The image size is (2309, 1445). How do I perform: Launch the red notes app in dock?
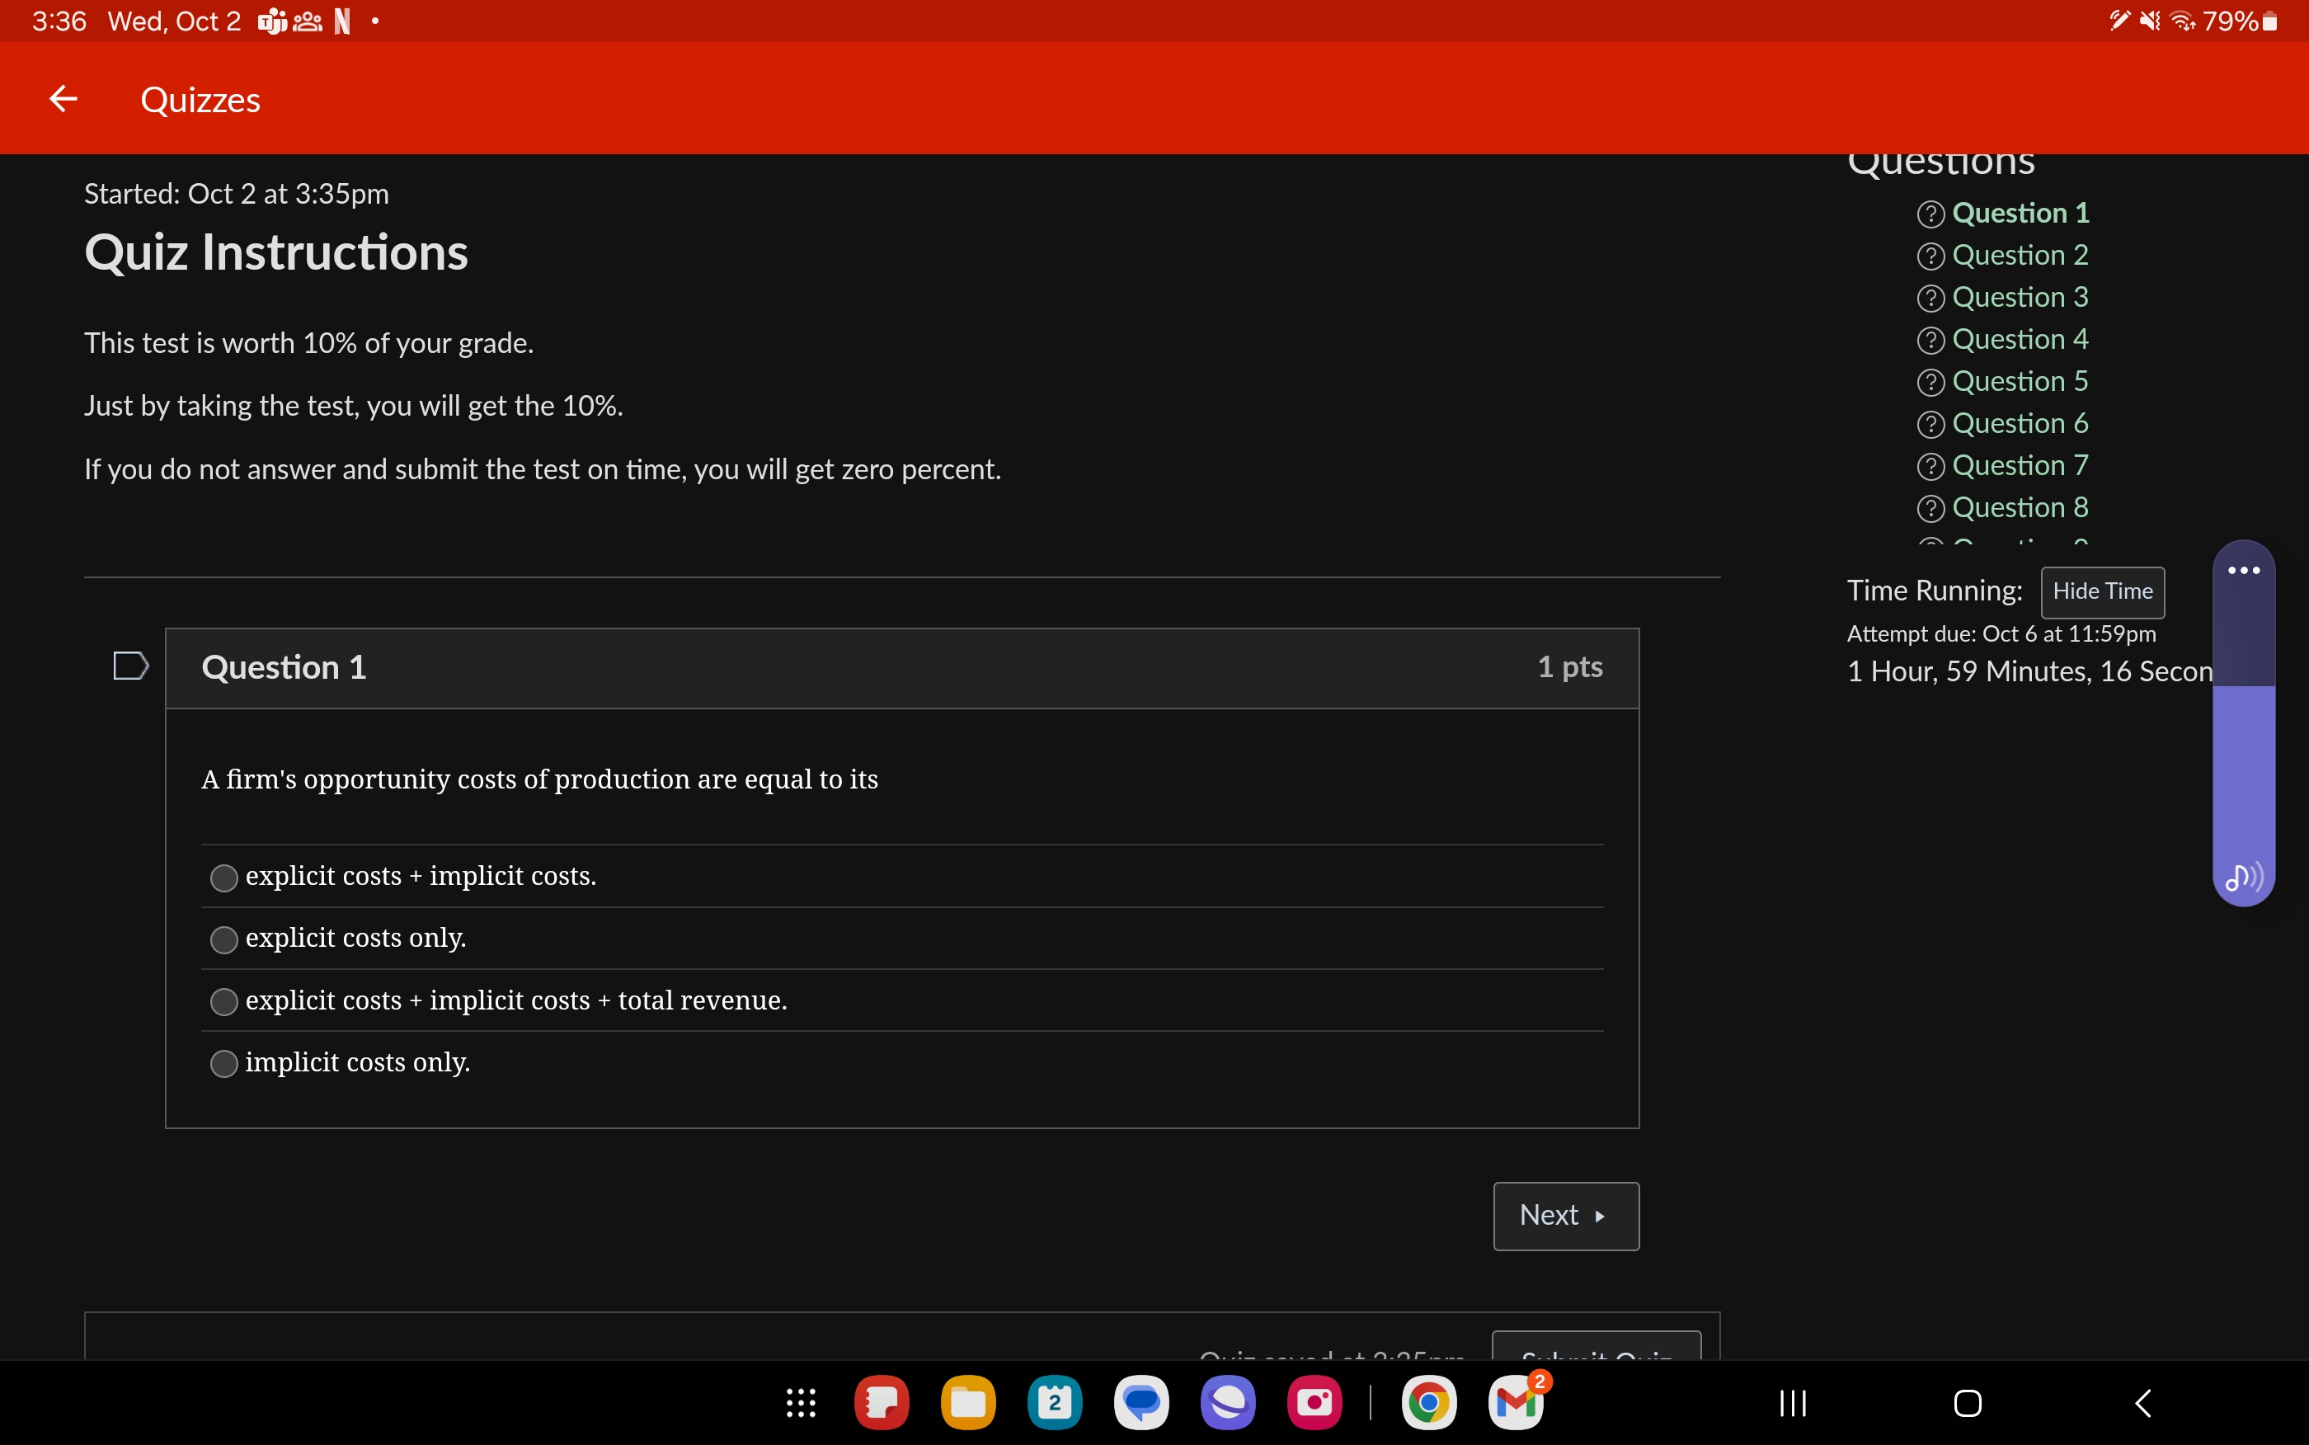pos(881,1403)
